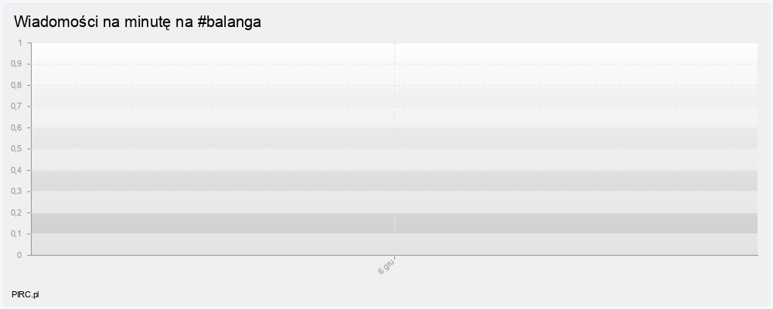Click the y-axis label '0,4'

coord(17,170)
